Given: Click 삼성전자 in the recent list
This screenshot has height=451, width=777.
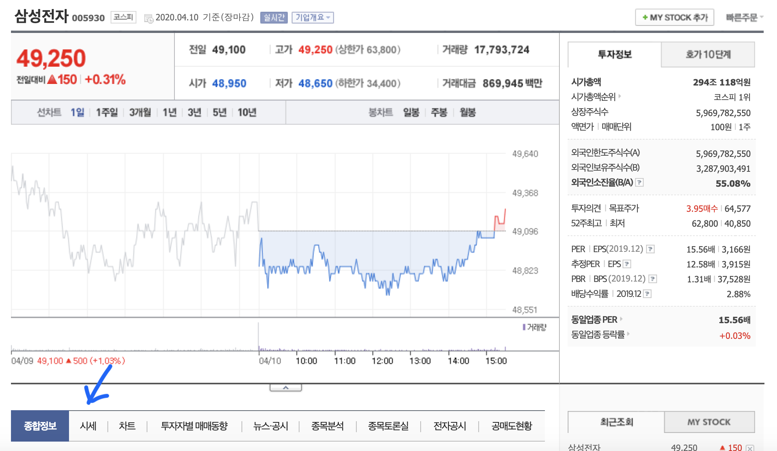Looking at the screenshot, I should [x=585, y=447].
